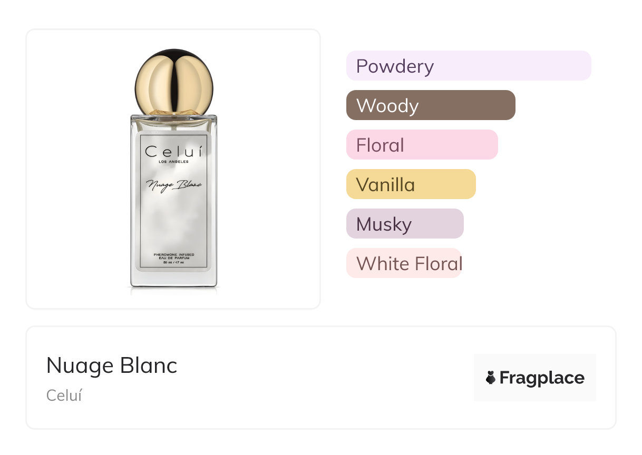Click the Vanilla label text
The height and width of the screenshot is (455, 642).
[385, 184]
